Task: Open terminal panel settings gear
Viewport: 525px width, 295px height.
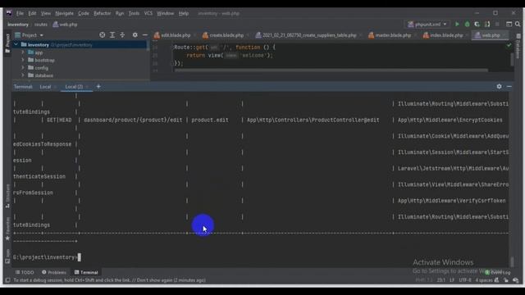Action: pos(500,87)
